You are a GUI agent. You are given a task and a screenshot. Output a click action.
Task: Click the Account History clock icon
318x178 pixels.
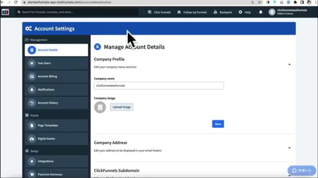32,103
